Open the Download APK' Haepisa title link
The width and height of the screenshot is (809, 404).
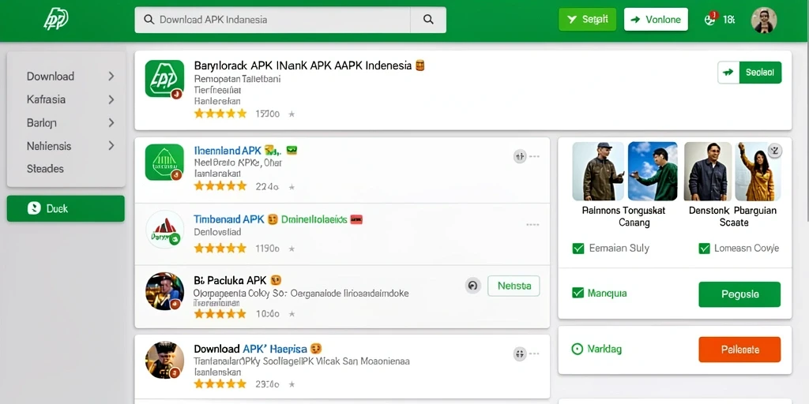click(250, 348)
